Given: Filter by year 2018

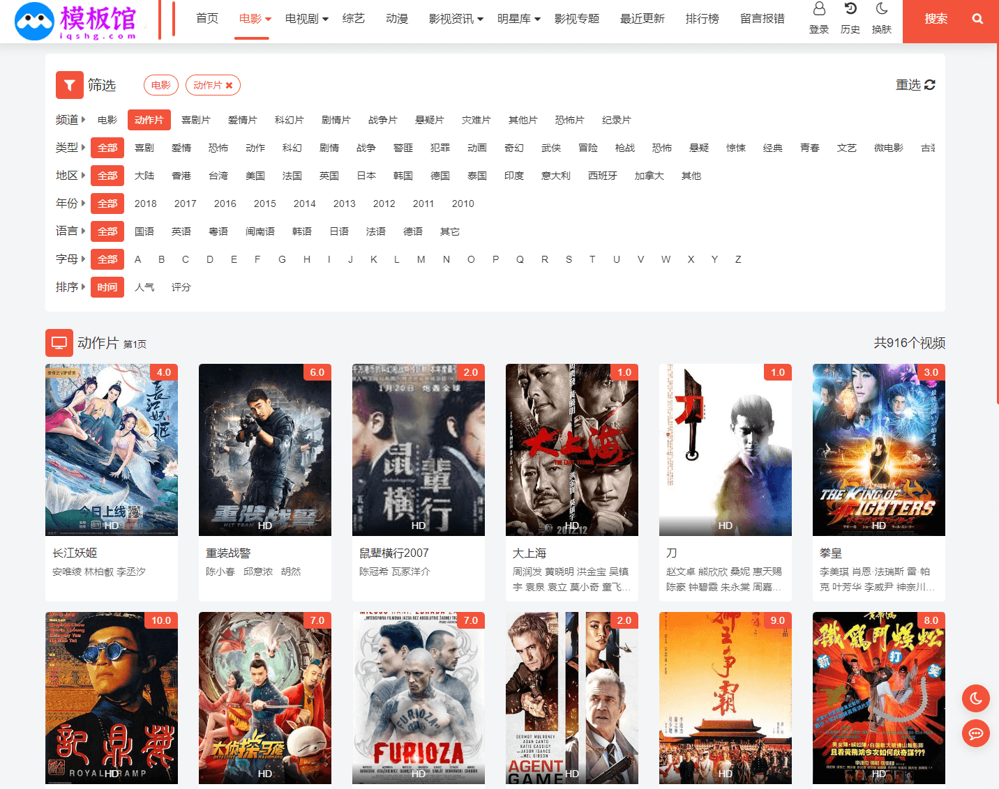Looking at the screenshot, I should pos(146,204).
